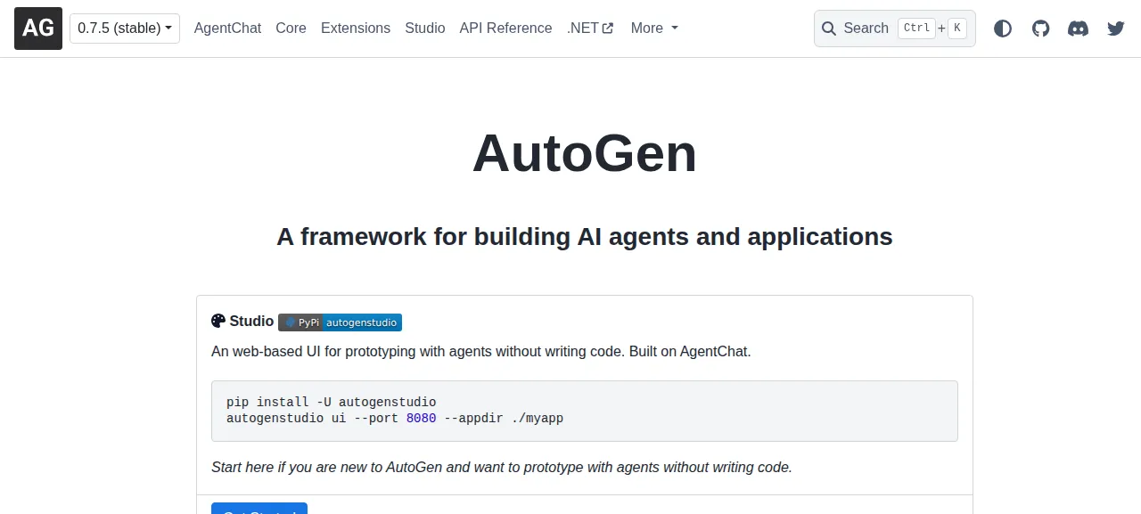The height and width of the screenshot is (514, 1141).
Task: Expand the More menu dropdown
Action: click(654, 29)
